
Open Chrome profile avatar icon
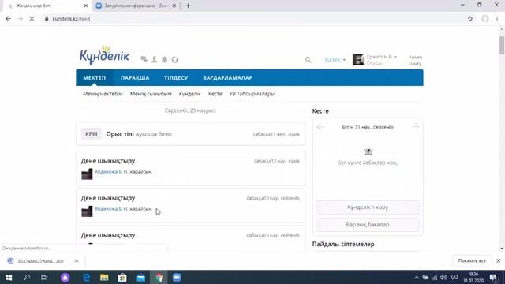[485, 19]
